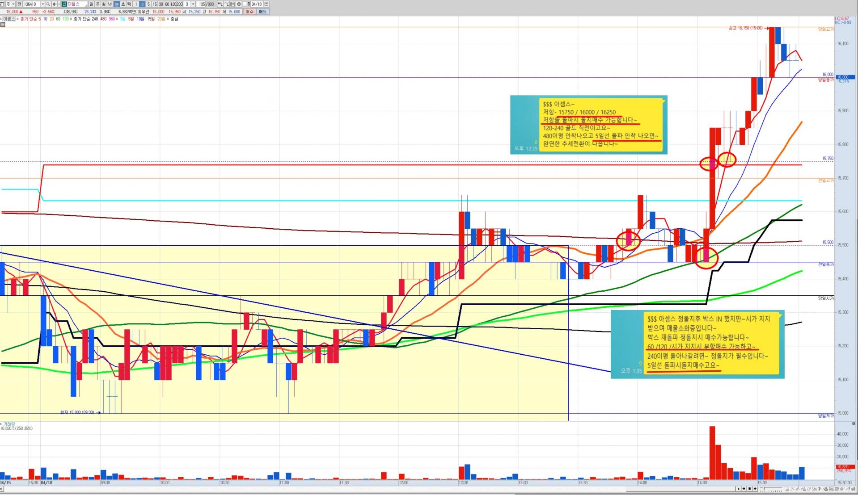The width and height of the screenshot is (858, 495).
Task: Click the 전 button beside stock code
Action: point(19,4)
